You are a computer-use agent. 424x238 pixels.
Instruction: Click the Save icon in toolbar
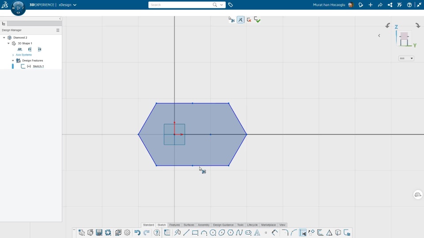tap(99, 233)
